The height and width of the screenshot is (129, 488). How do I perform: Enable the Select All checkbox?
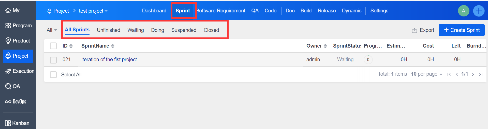coord(53,75)
